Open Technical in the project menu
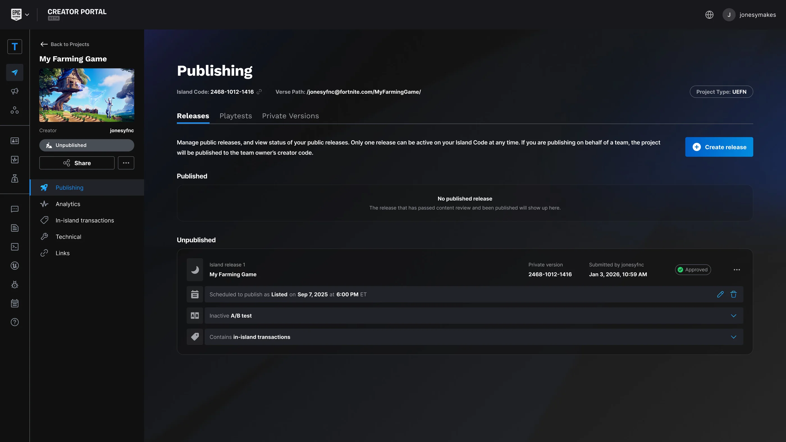The image size is (786, 442). [87, 237]
